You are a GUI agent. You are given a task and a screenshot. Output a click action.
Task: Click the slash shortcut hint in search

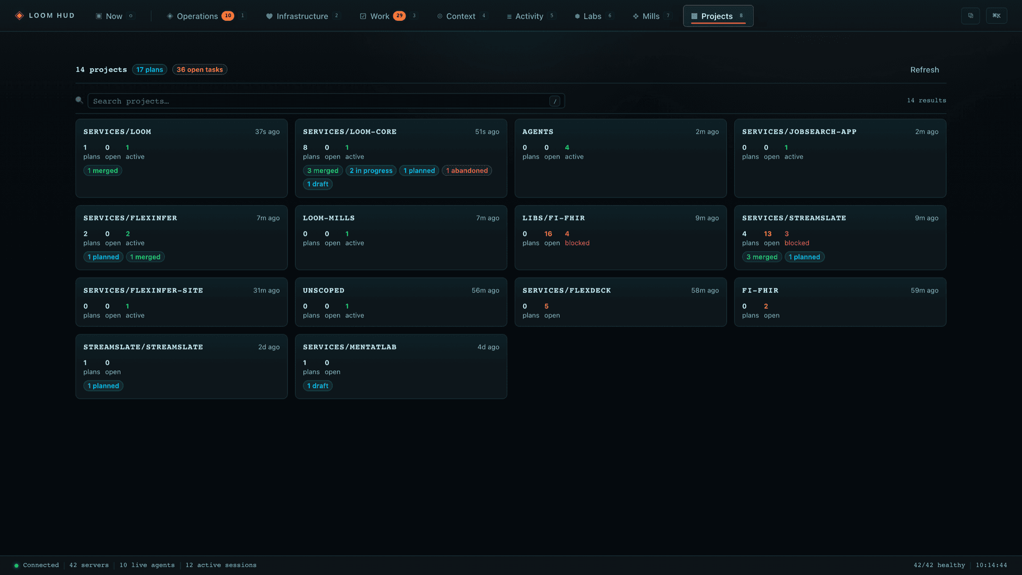point(555,101)
